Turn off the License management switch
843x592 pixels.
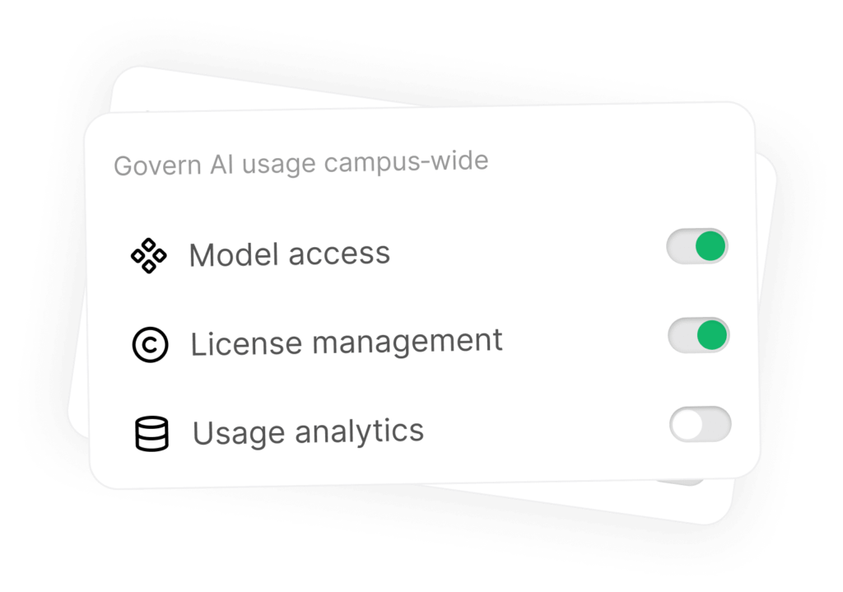click(698, 335)
